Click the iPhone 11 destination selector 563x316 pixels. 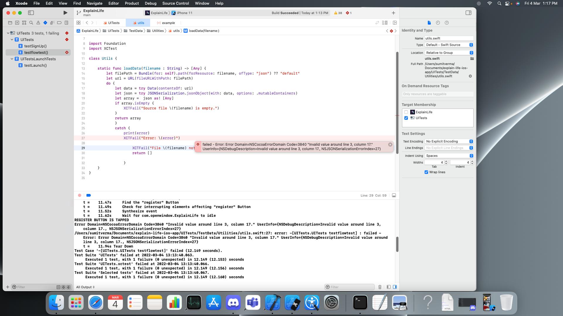point(182,13)
